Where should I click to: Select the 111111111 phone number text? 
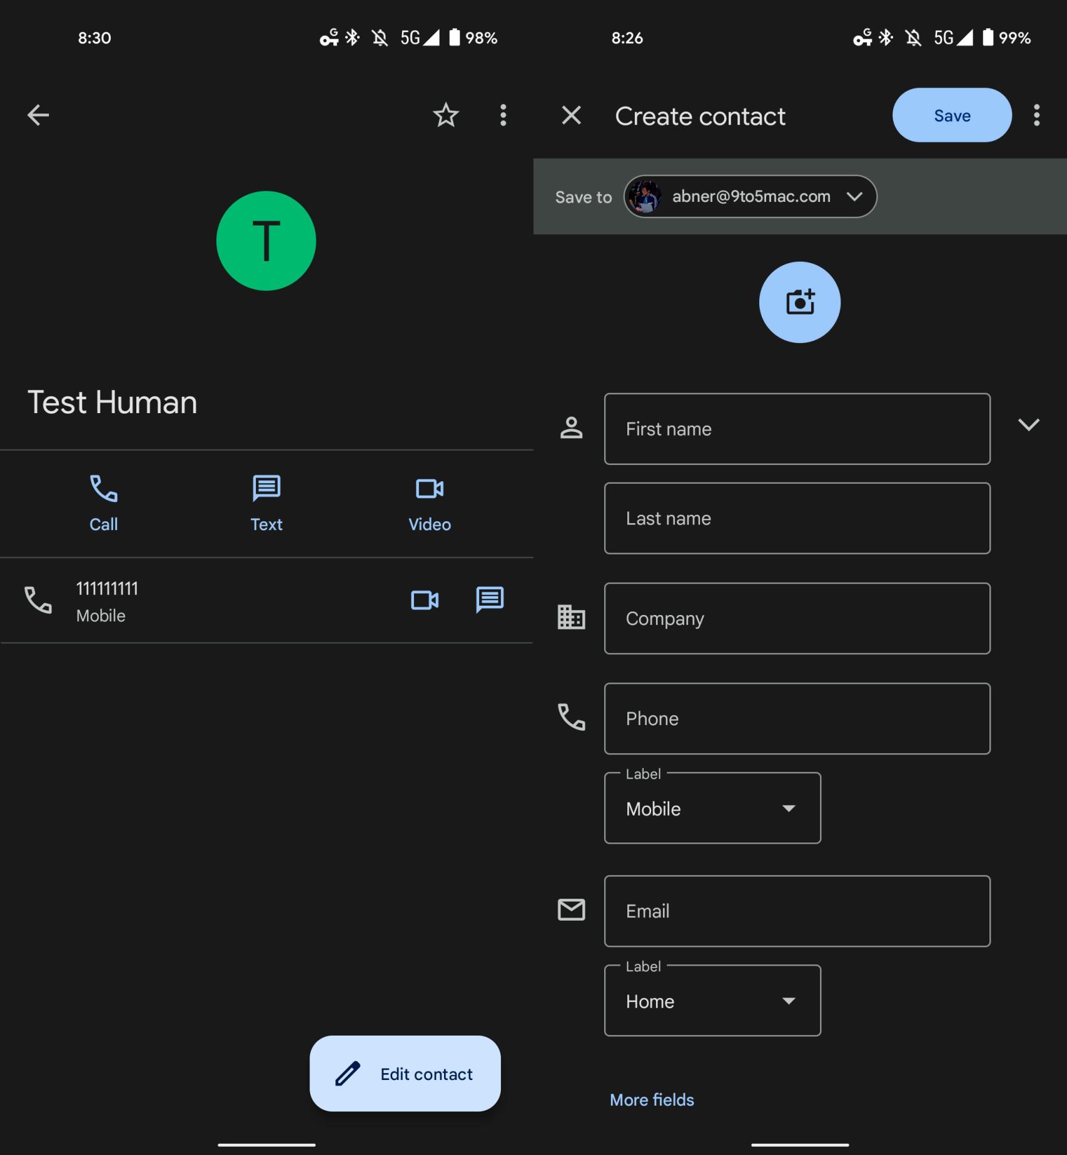(x=107, y=589)
